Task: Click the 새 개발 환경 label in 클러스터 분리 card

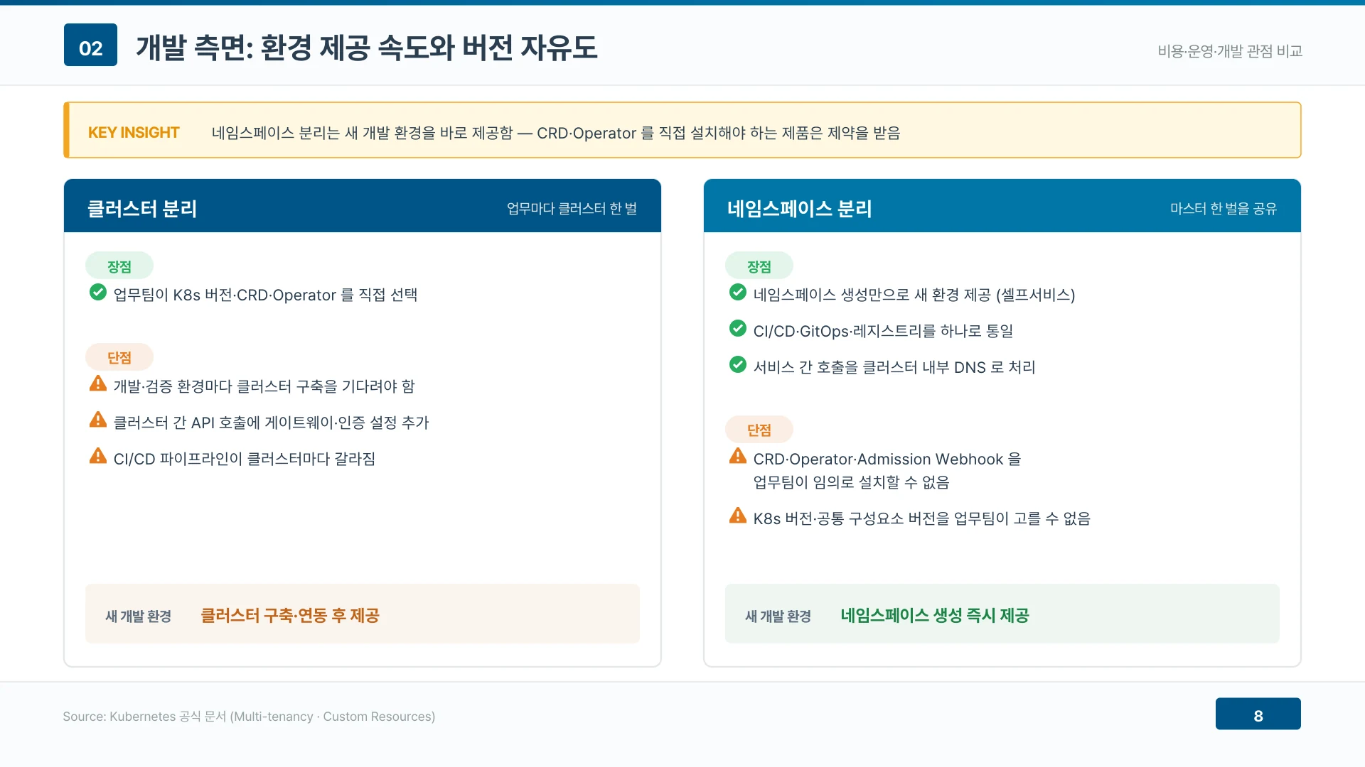Action: [x=139, y=616]
